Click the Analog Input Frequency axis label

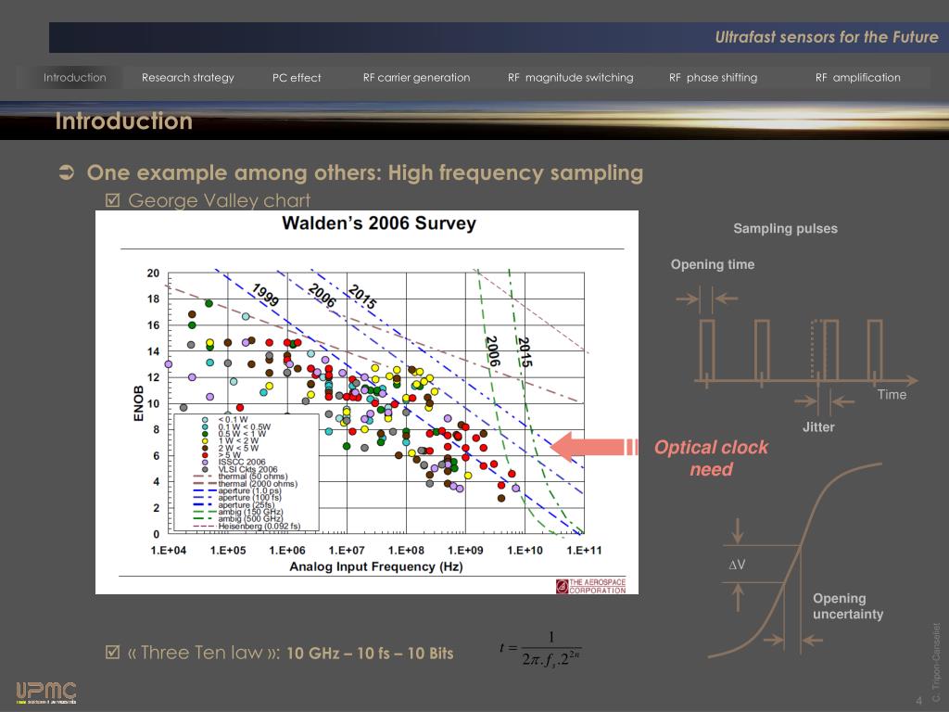[376, 566]
